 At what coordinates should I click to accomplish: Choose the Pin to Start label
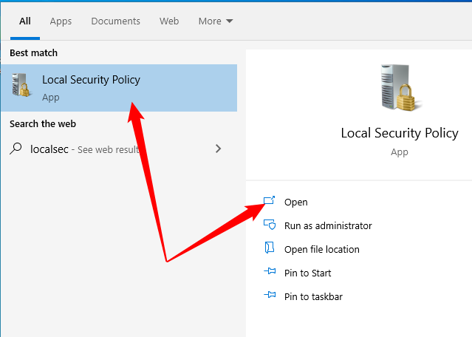click(x=308, y=273)
